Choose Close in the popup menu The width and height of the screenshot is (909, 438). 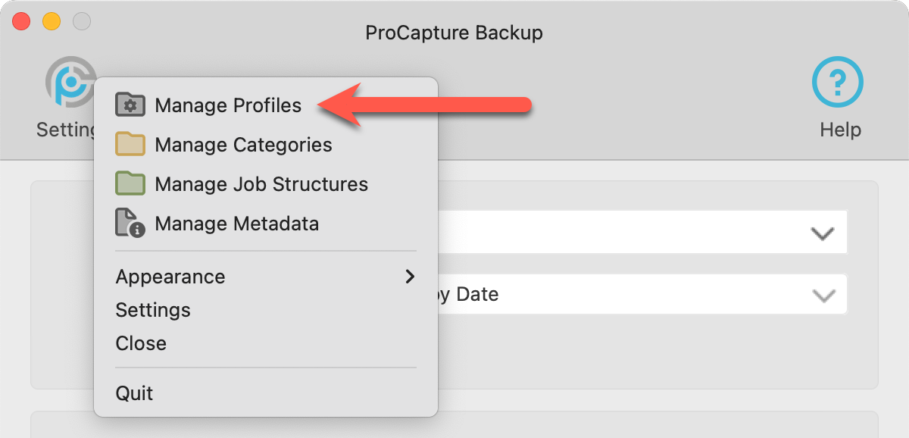pyautogui.click(x=141, y=343)
